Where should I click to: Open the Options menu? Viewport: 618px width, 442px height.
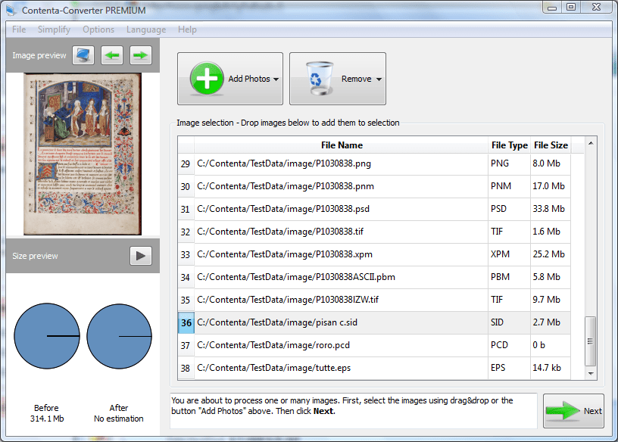click(x=98, y=30)
